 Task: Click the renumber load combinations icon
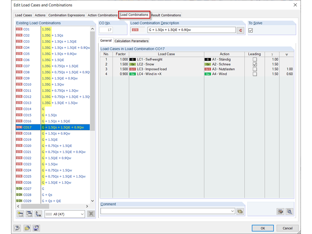coord(38,214)
